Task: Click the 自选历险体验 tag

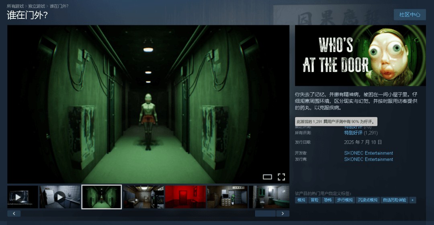Action: click(394, 200)
